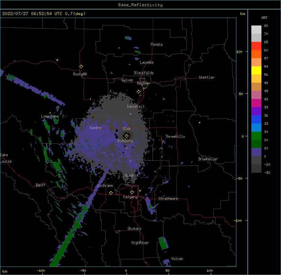Click the -30 value on dBZ scale
Viewport: 281px width, 275px height.
267,172
